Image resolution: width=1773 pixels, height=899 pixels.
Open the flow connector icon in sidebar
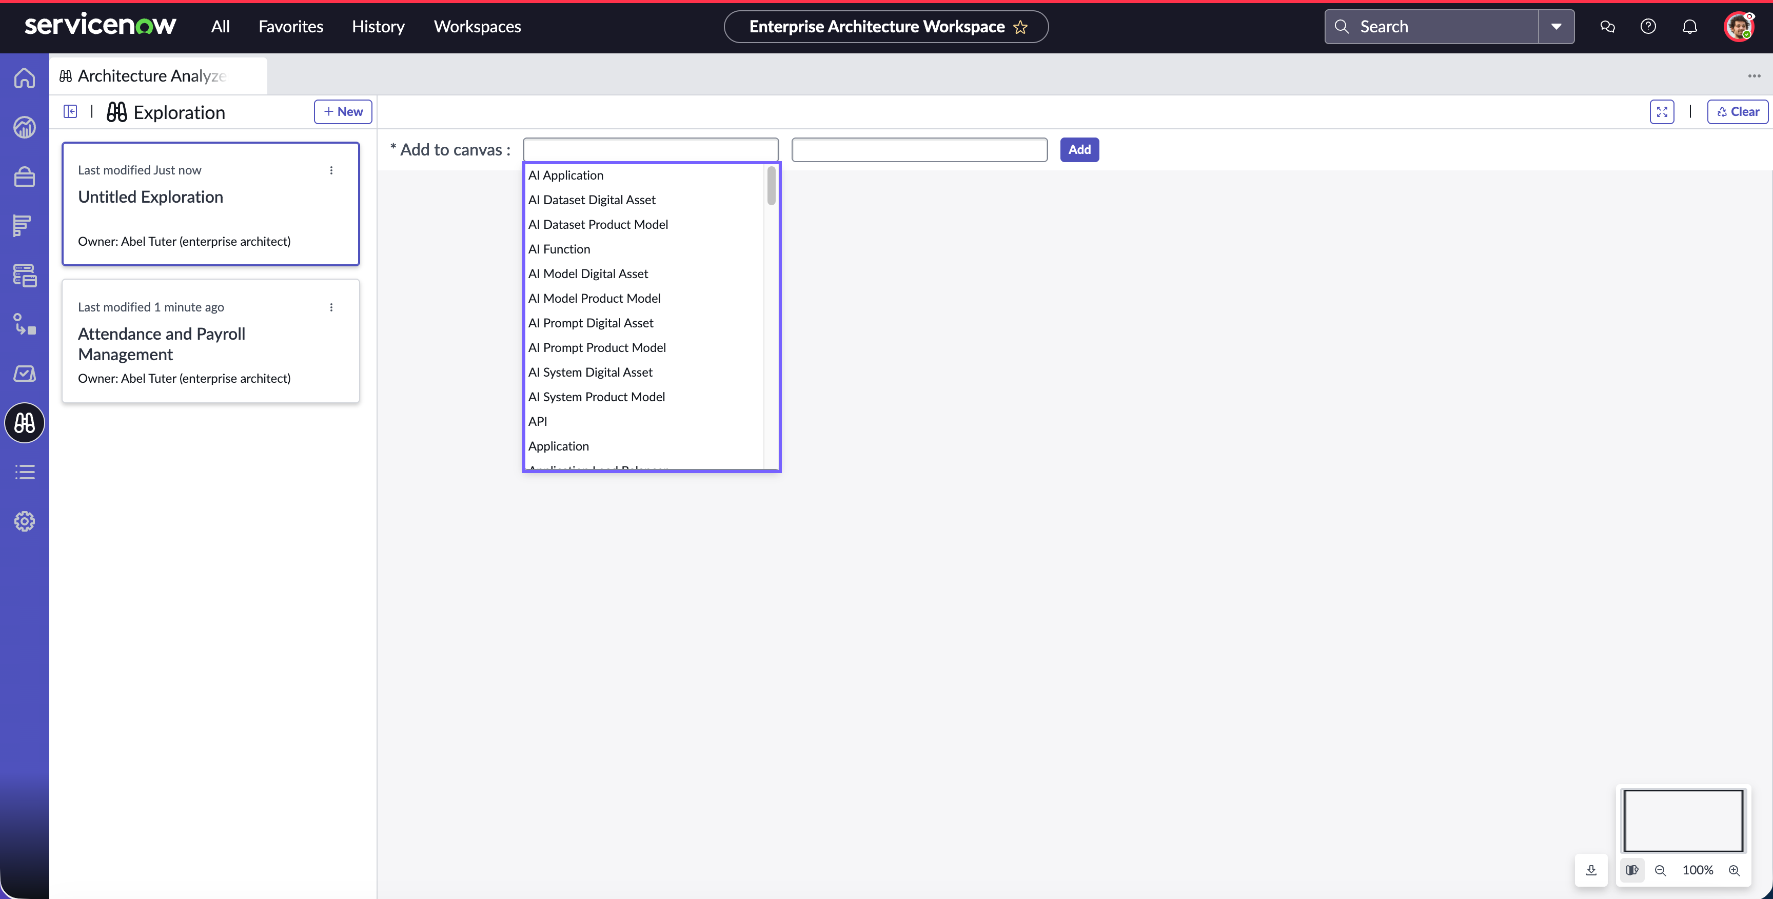(x=25, y=324)
